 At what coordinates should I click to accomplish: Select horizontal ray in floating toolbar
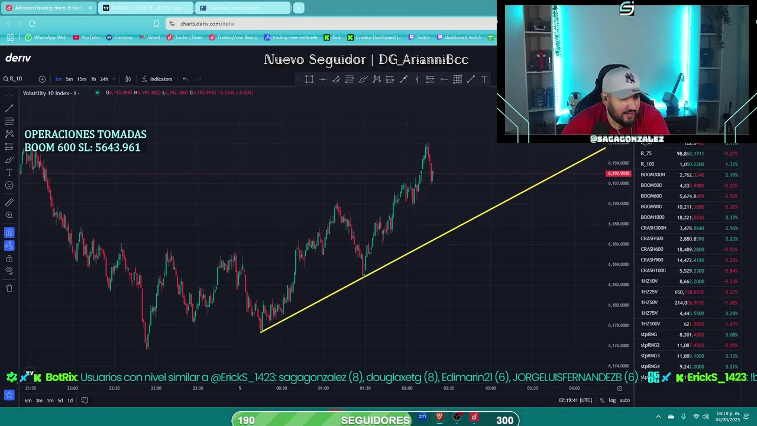(x=444, y=79)
